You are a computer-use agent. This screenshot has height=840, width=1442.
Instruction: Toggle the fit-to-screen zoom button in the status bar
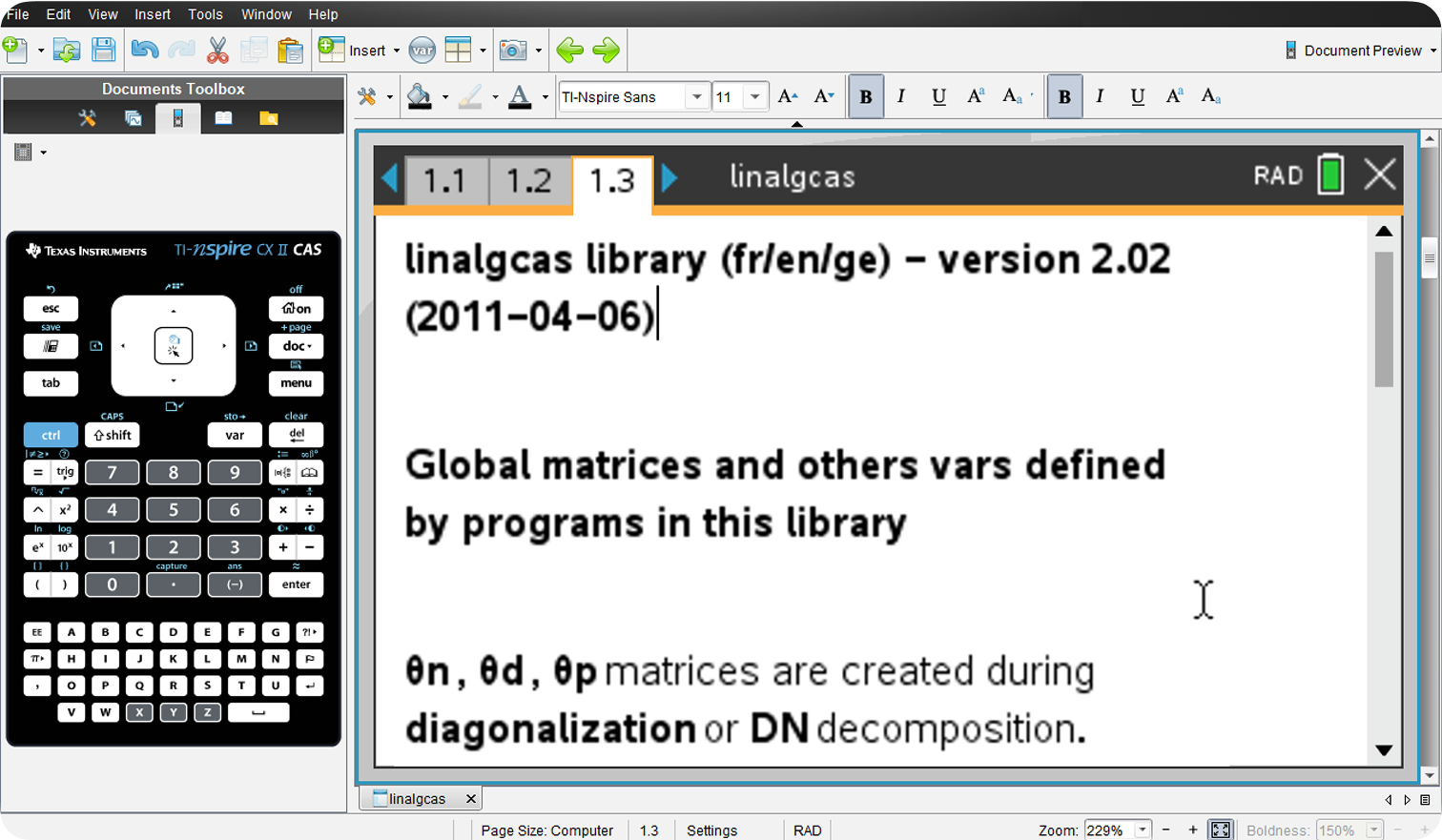pos(1220,830)
